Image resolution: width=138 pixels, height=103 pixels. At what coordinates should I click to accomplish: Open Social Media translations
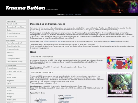[16, 78]
